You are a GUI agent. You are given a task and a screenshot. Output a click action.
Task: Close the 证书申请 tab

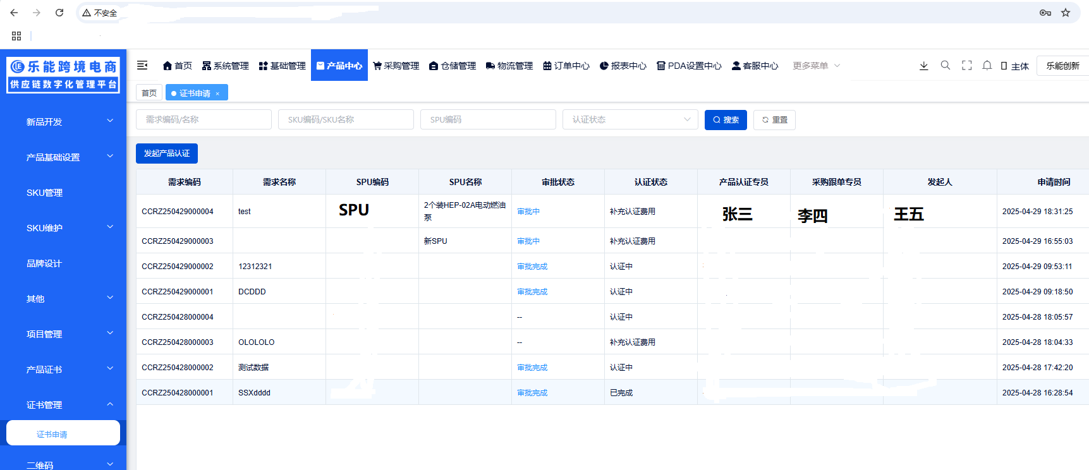tap(217, 93)
